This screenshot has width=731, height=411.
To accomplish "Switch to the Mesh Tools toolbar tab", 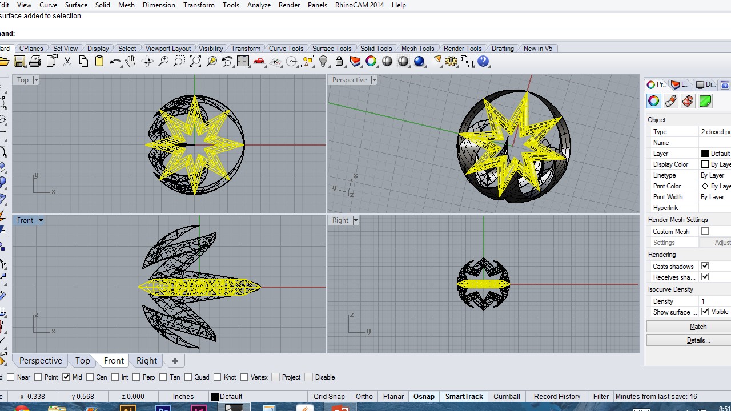I will pyautogui.click(x=417, y=49).
